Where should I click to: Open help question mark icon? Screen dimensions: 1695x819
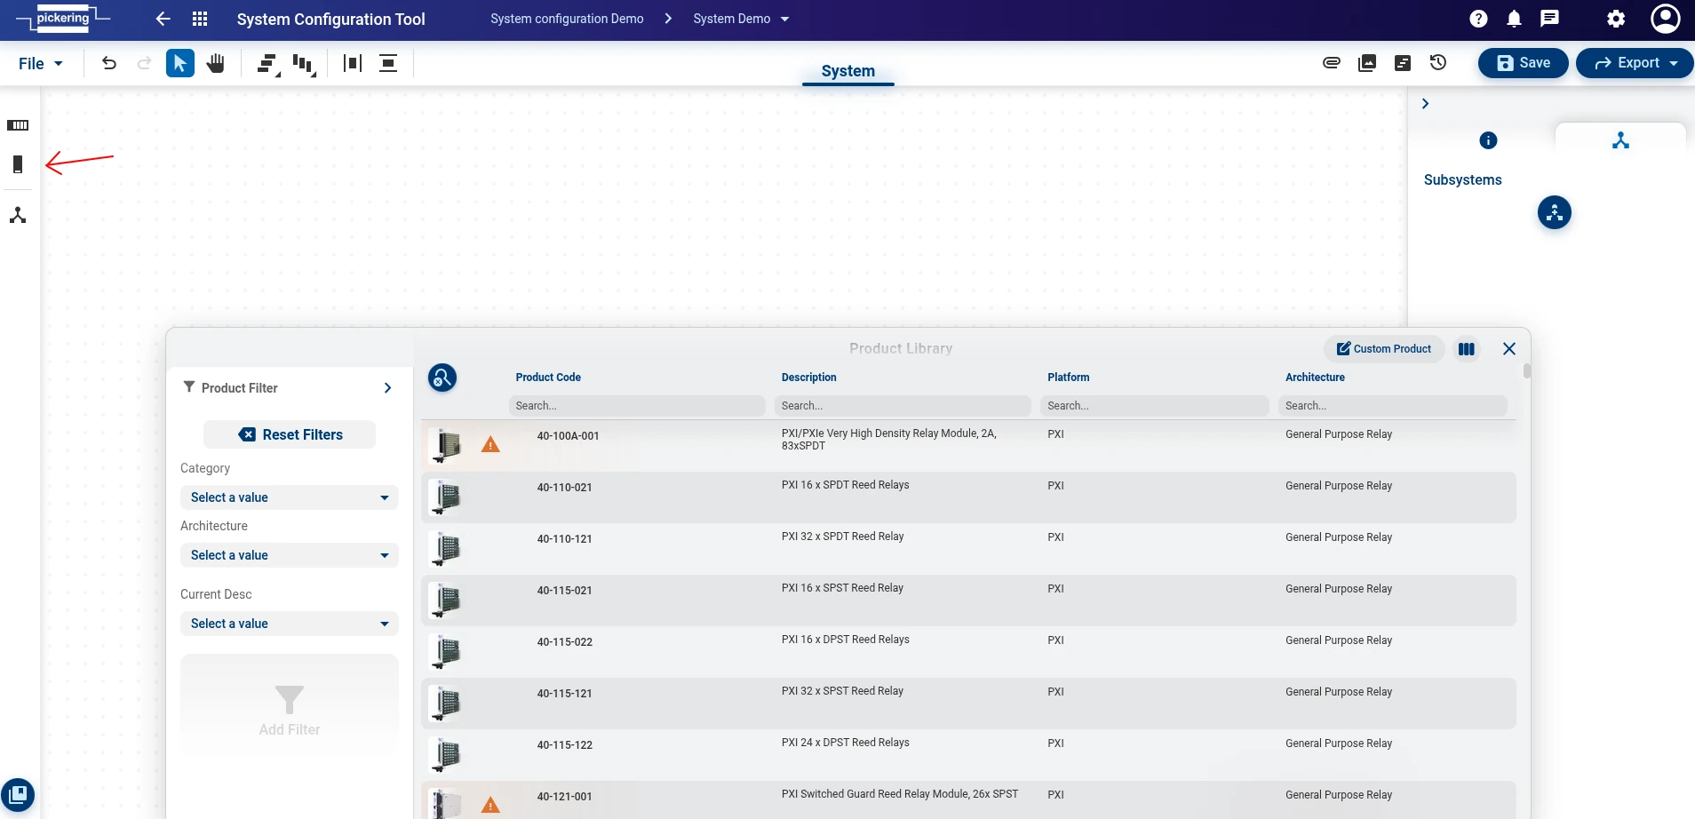[1478, 19]
